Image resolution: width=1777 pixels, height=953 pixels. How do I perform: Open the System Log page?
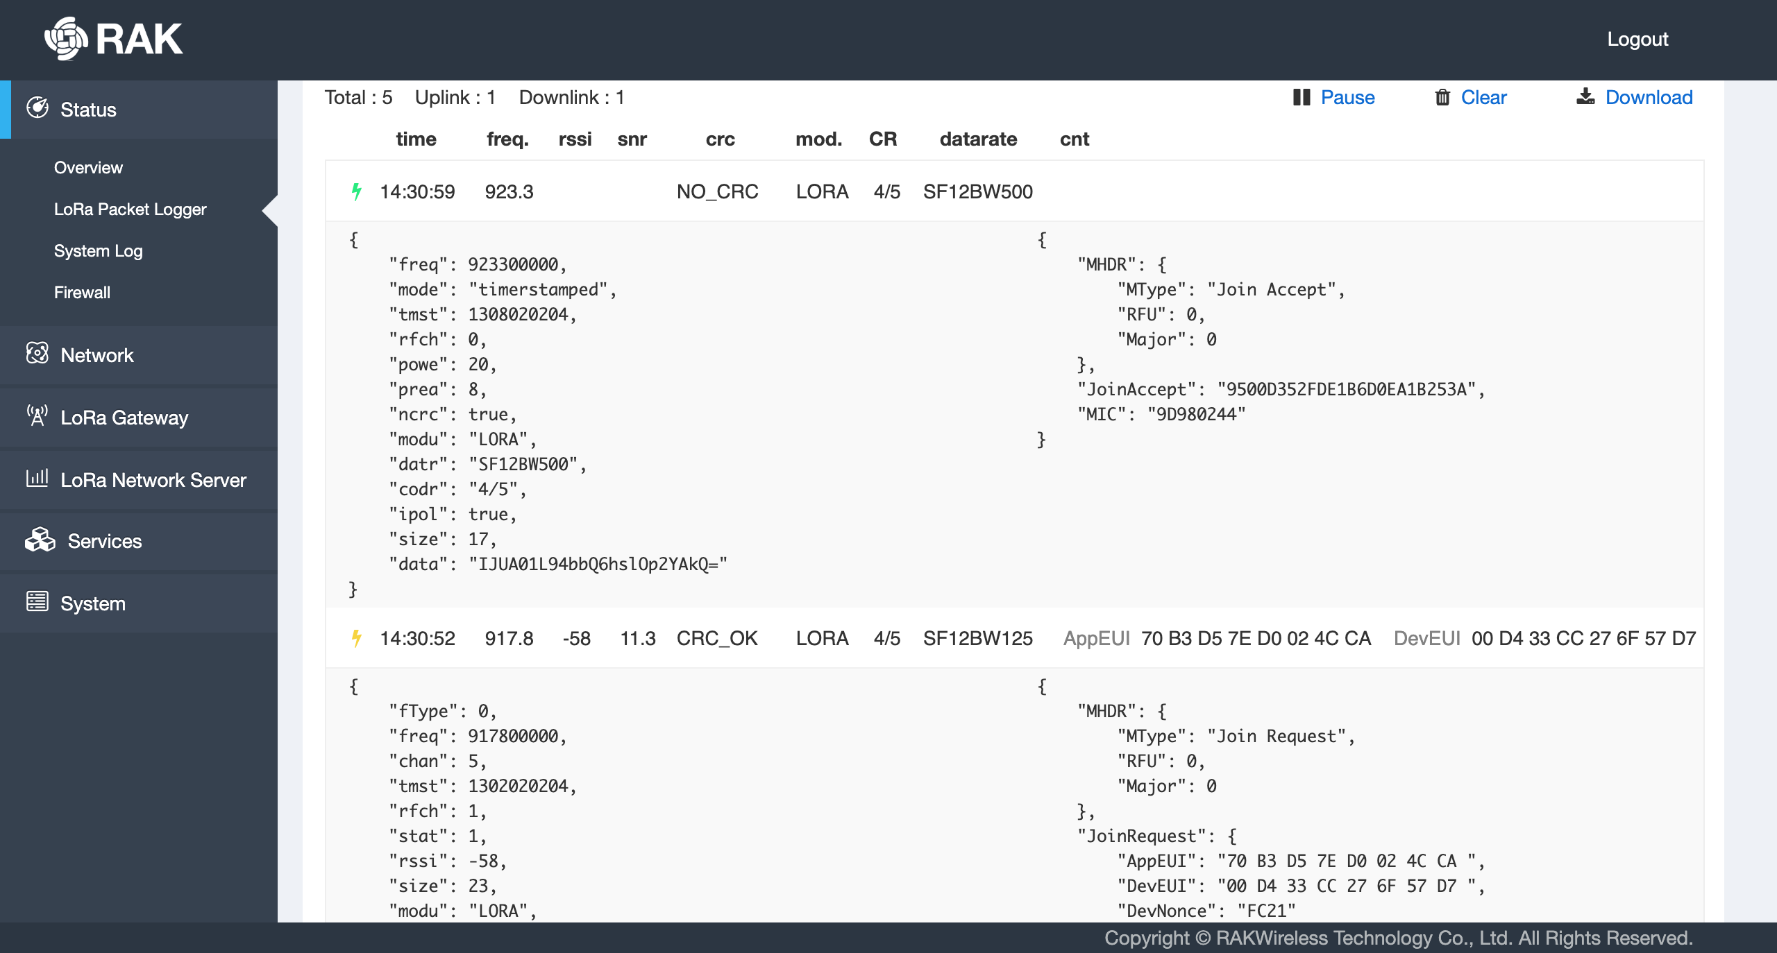(x=98, y=251)
